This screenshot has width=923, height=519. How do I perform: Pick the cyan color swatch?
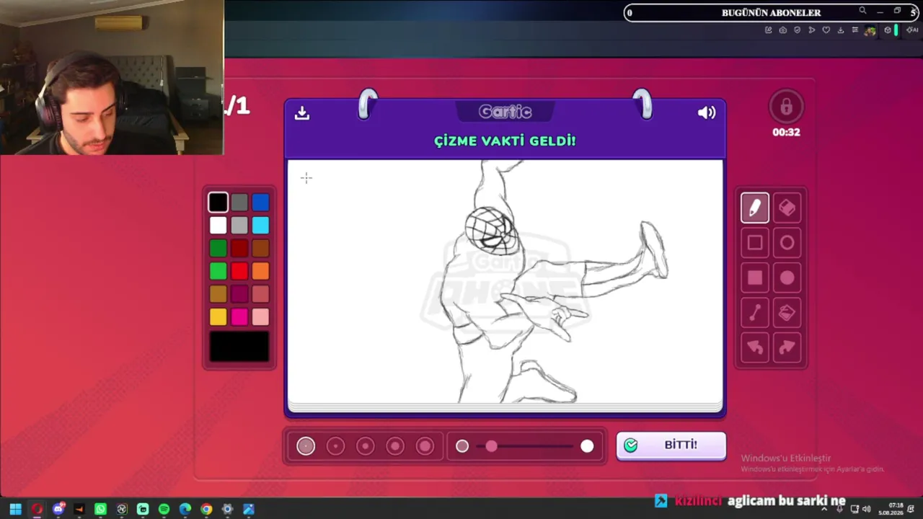point(260,226)
